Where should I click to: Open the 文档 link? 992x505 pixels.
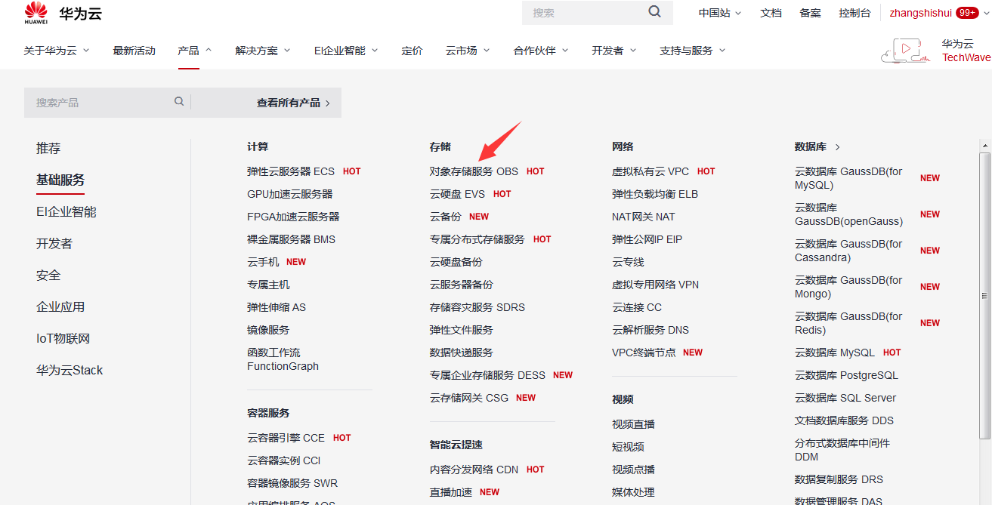tap(771, 13)
